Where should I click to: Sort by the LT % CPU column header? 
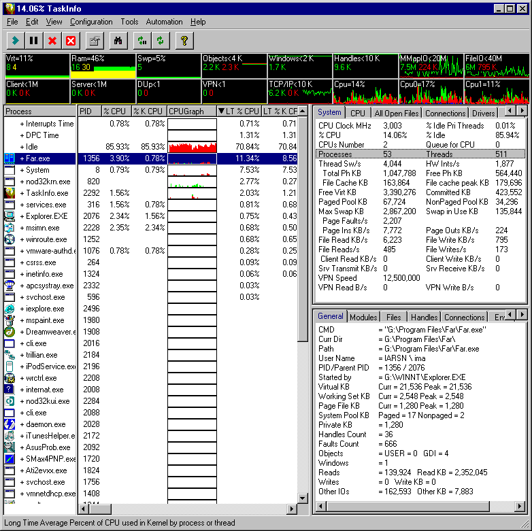click(x=238, y=111)
